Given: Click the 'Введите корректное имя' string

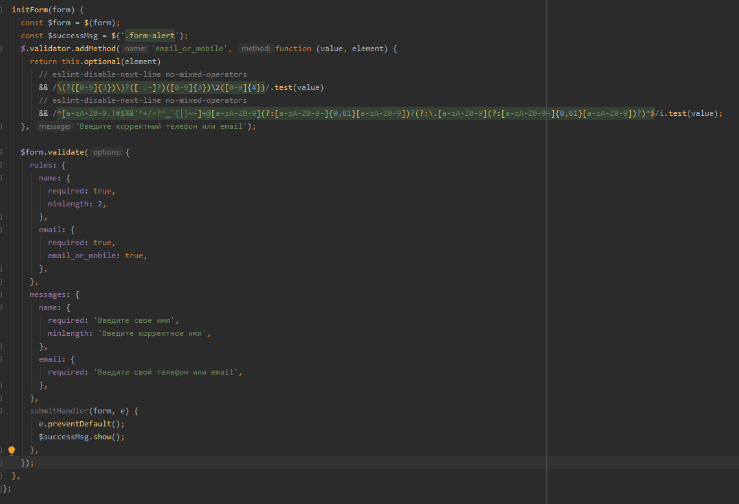Looking at the screenshot, I should point(152,333).
